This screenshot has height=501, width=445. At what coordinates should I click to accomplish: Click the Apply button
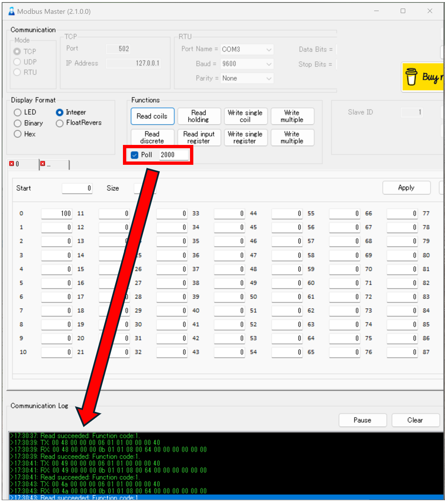tap(406, 188)
